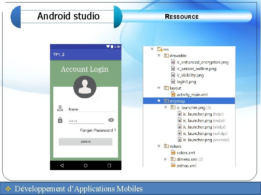Click colors.xml file icon
The width and height of the screenshot is (261, 195).
tap(173, 152)
